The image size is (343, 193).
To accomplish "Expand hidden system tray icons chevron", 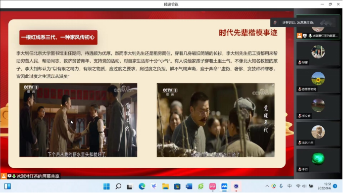I will click(x=267, y=186).
